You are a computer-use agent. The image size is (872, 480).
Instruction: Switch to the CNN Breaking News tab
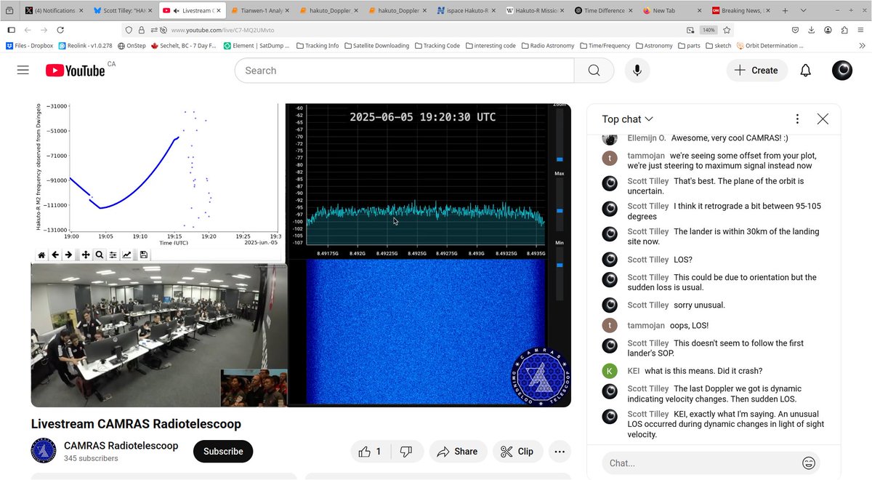[740, 11]
